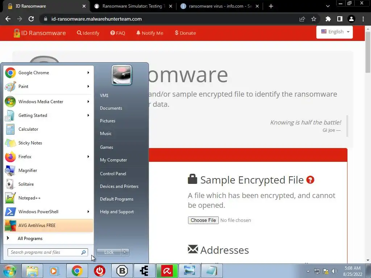Show hidden tray icons arrow

(x=308, y=271)
